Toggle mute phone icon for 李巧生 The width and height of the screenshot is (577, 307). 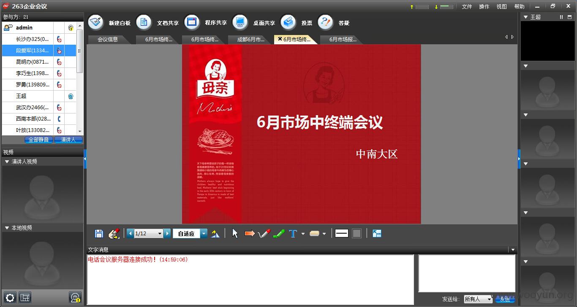tap(59, 73)
